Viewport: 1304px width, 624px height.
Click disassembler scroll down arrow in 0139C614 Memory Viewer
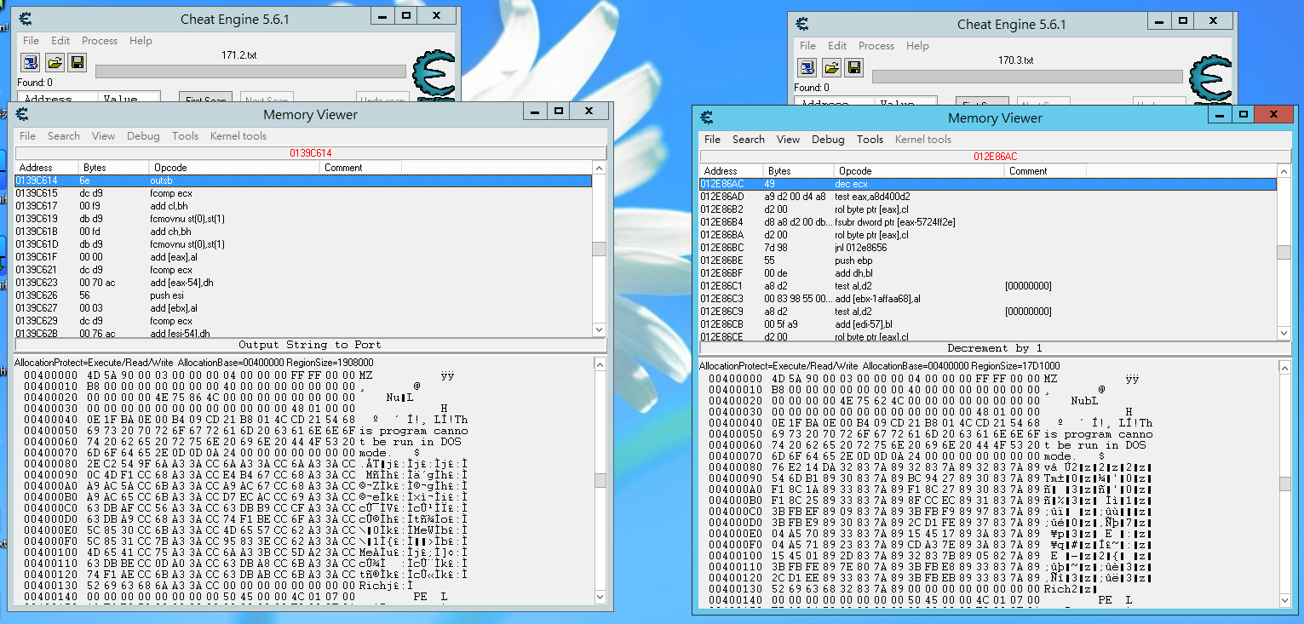coord(599,329)
